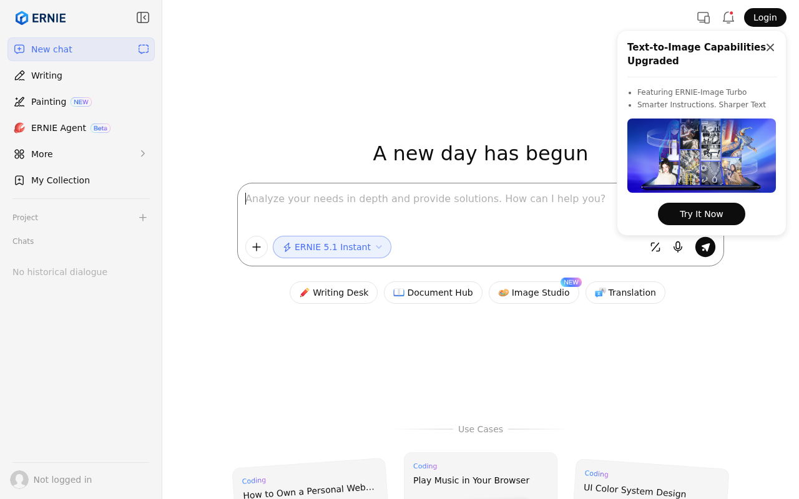Click the 'Project' section label
The width and height of the screenshot is (799, 499).
pos(25,218)
